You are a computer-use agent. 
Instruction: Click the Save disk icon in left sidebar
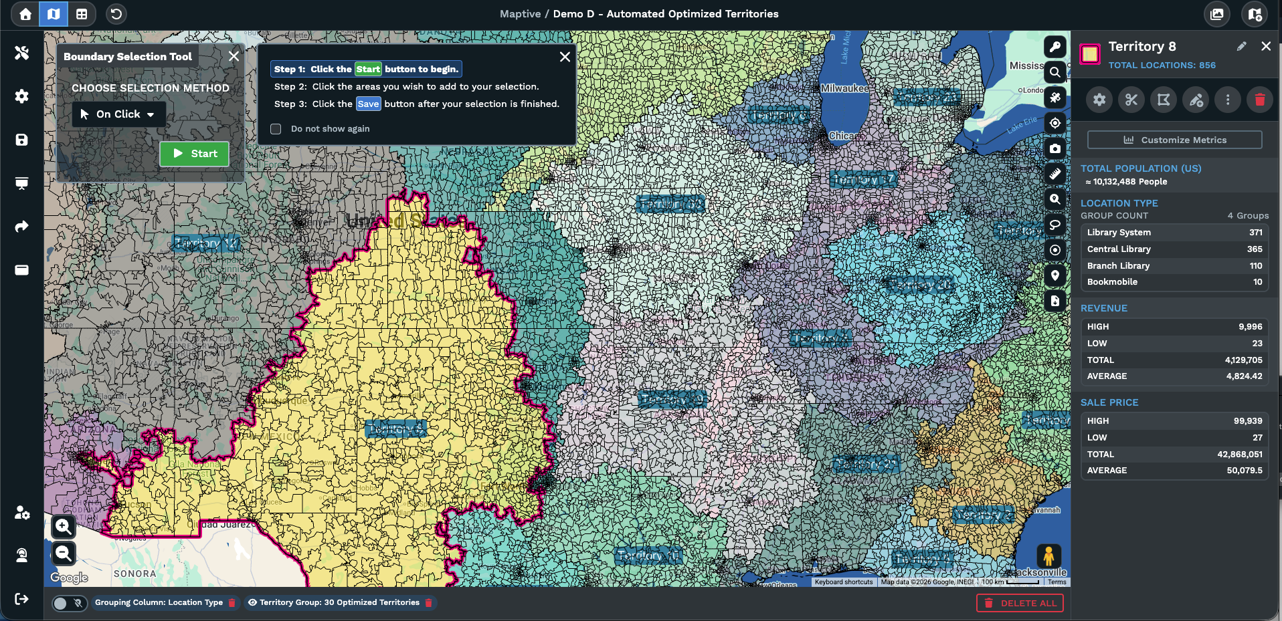coord(22,140)
